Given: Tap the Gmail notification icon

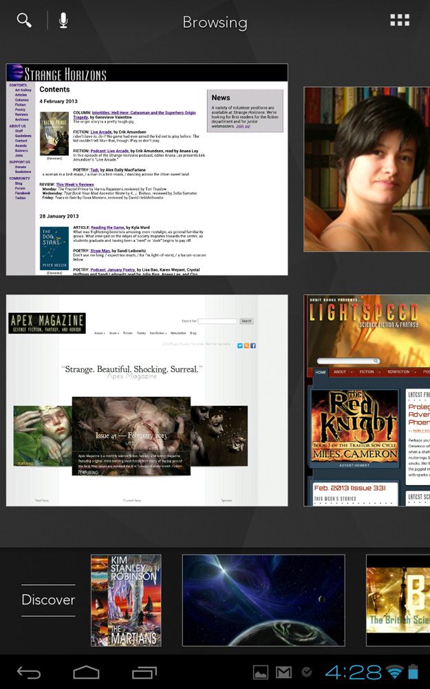Looking at the screenshot, I should click(x=284, y=672).
